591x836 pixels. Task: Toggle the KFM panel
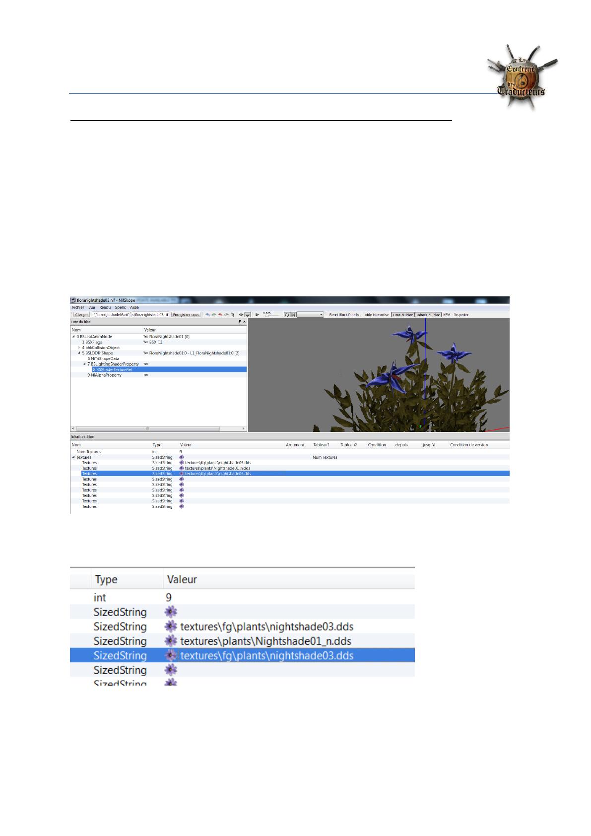(x=447, y=315)
